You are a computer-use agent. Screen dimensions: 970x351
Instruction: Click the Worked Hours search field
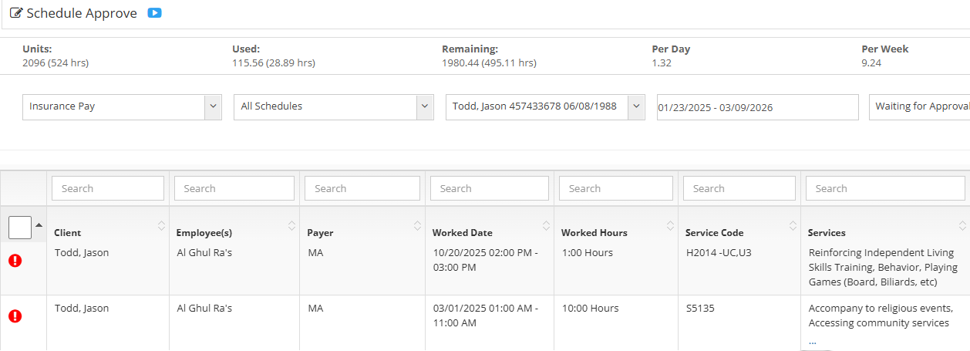tap(615, 188)
